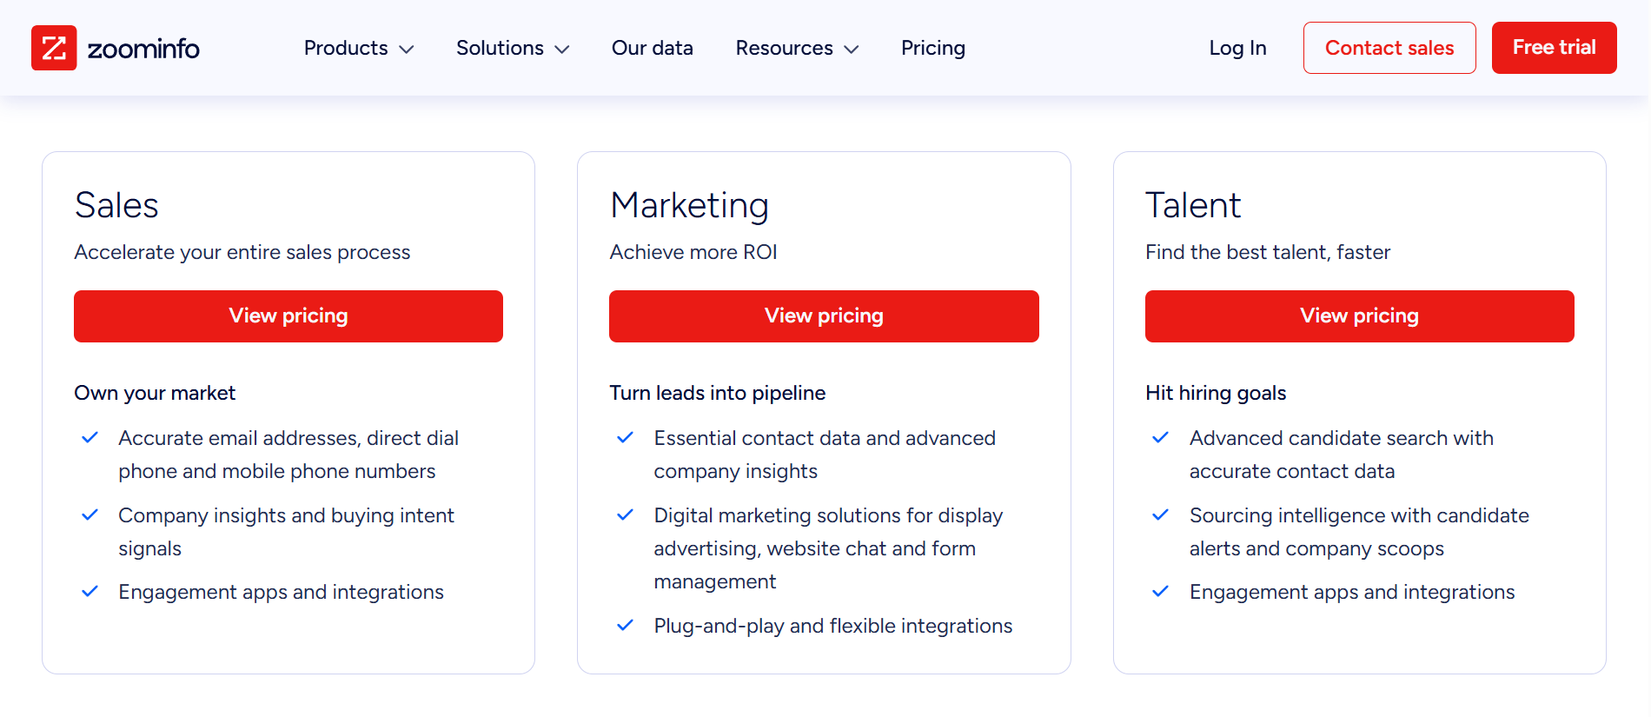Image resolution: width=1651 pixels, height=717 pixels.
Task: Select 'Achieve more ROI' subtitle
Action: [693, 252]
